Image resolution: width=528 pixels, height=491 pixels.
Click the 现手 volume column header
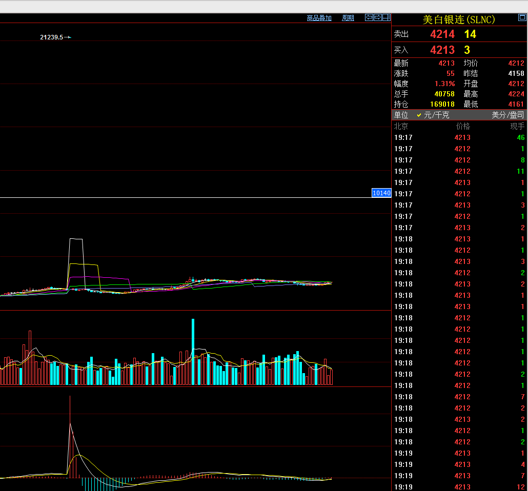pyautogui.click(x=517, y=126)
